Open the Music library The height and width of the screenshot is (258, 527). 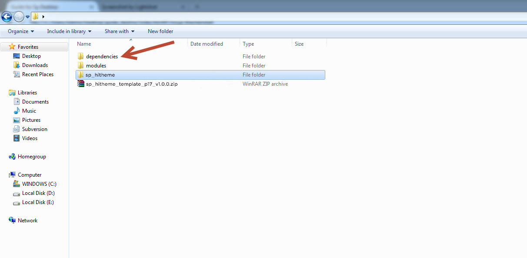click(x=29, y=111)
